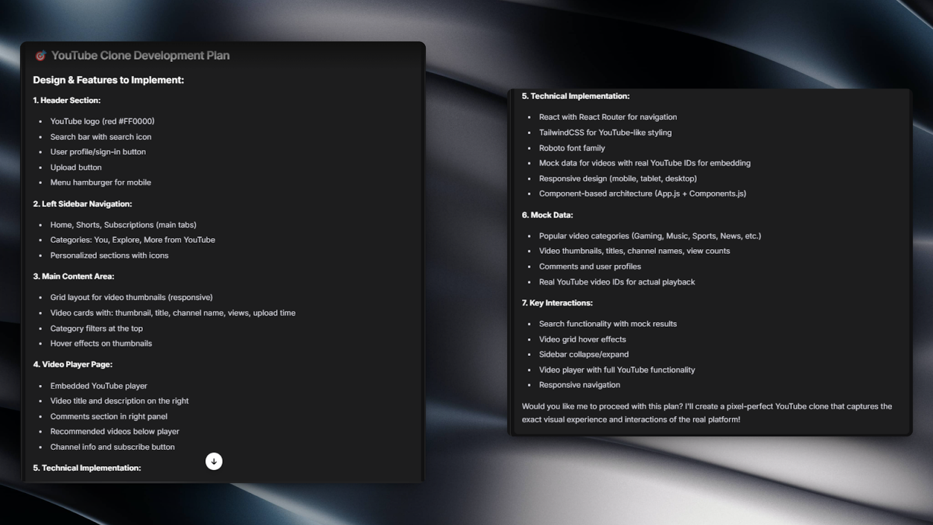The height and width of the screenshot is (525, 933).
Task: Click the 'Video cards with: thumbnail, title...' bullet
Action: pos(173,313)
